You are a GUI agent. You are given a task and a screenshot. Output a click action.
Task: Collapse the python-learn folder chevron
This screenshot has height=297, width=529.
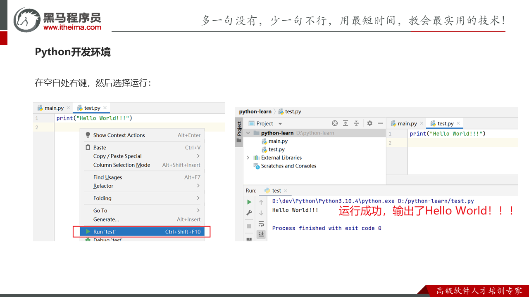(x=248, y=133)
